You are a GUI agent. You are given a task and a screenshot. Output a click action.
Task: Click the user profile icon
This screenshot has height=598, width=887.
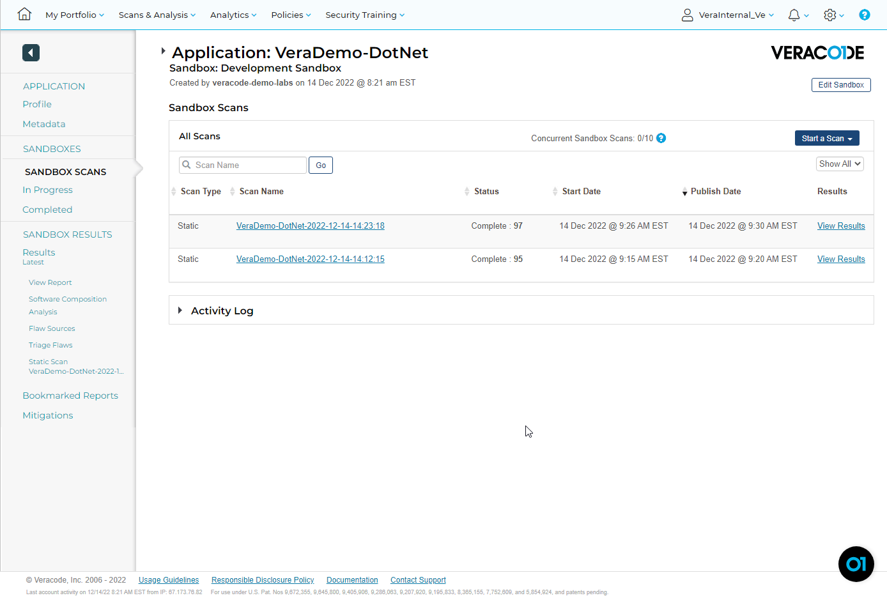point(687,15)
